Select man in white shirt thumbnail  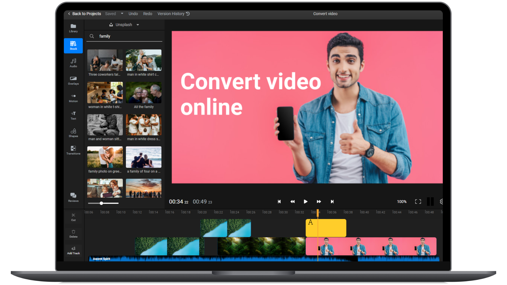pos(144,60)
